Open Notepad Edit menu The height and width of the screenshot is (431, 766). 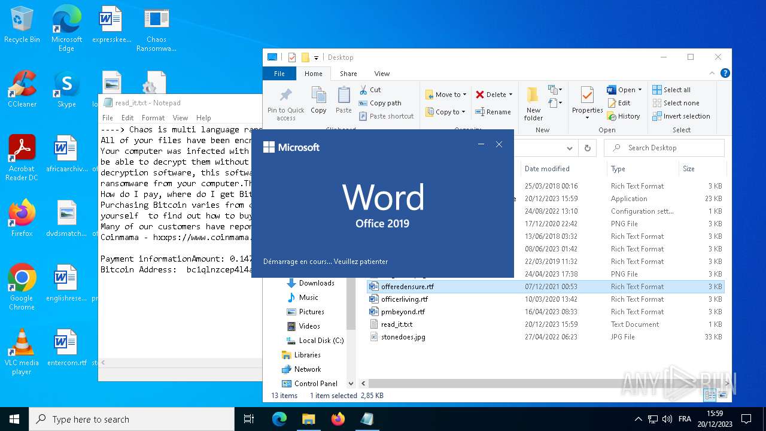point(127,118)
